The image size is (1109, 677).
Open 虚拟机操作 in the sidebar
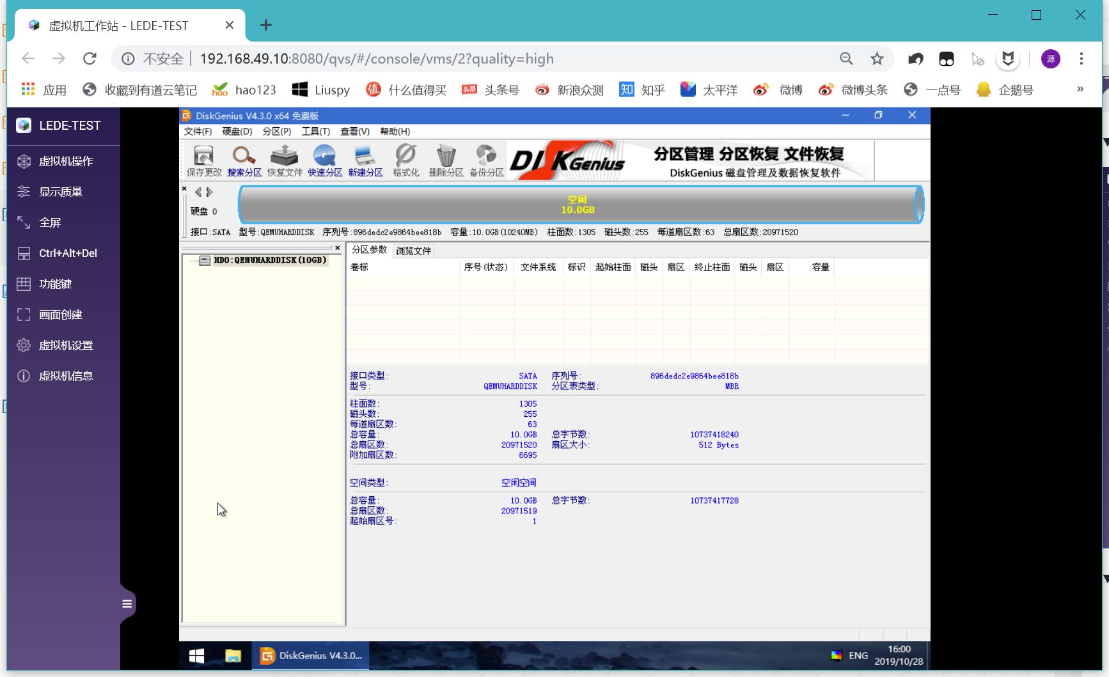pos(63,161)
